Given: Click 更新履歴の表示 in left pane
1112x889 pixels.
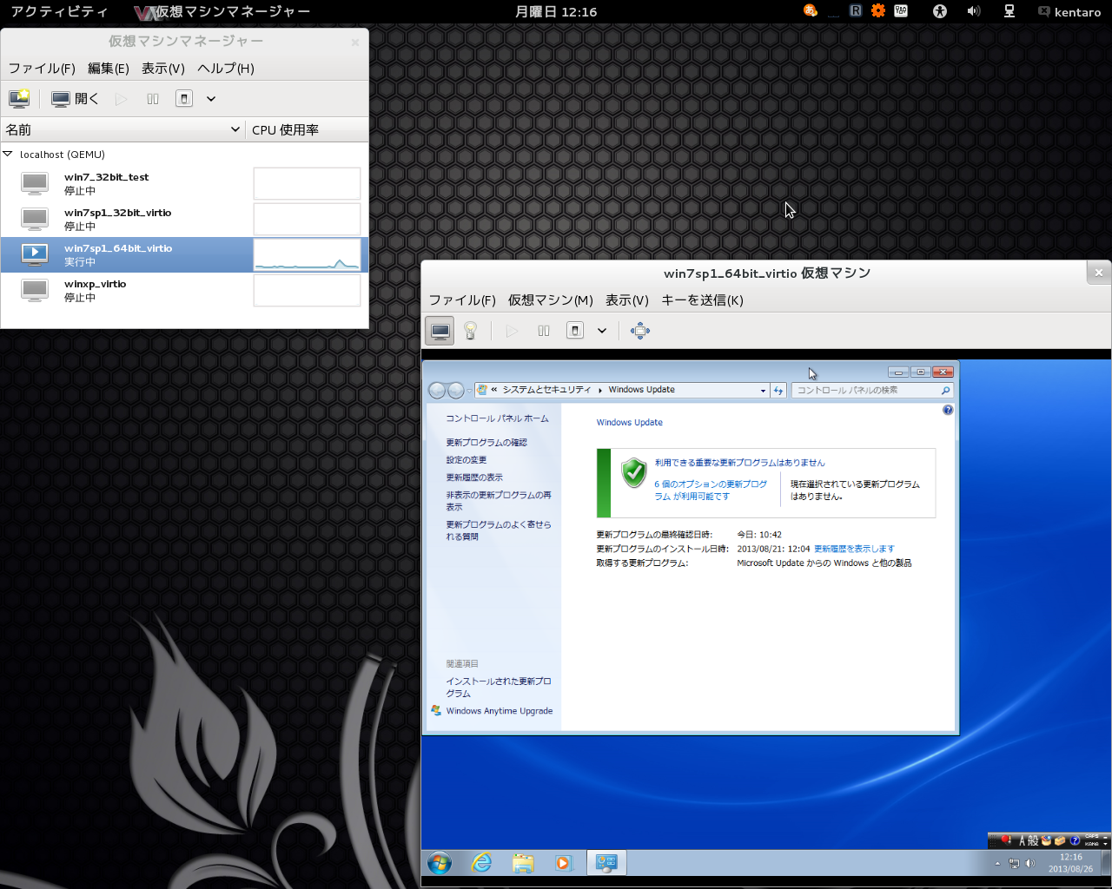Looking at the screenshot, I should pyautogui.click(x=474, y=477).
